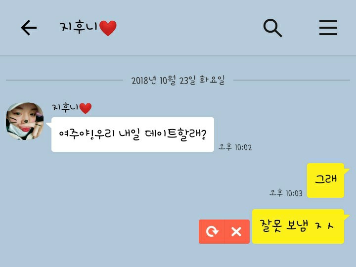This screenshot has height=267, width=356.
Task: Open chat search with the magnifier icon
Action: pyautogui.click(x=272, y=28)
